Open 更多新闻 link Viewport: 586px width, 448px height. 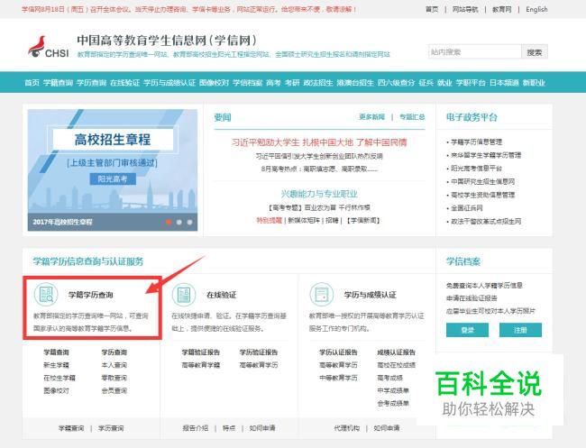coord(371,117)
